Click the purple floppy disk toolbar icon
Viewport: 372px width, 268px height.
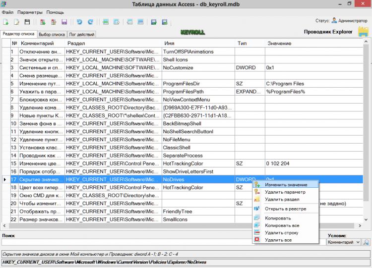point(64,22)
